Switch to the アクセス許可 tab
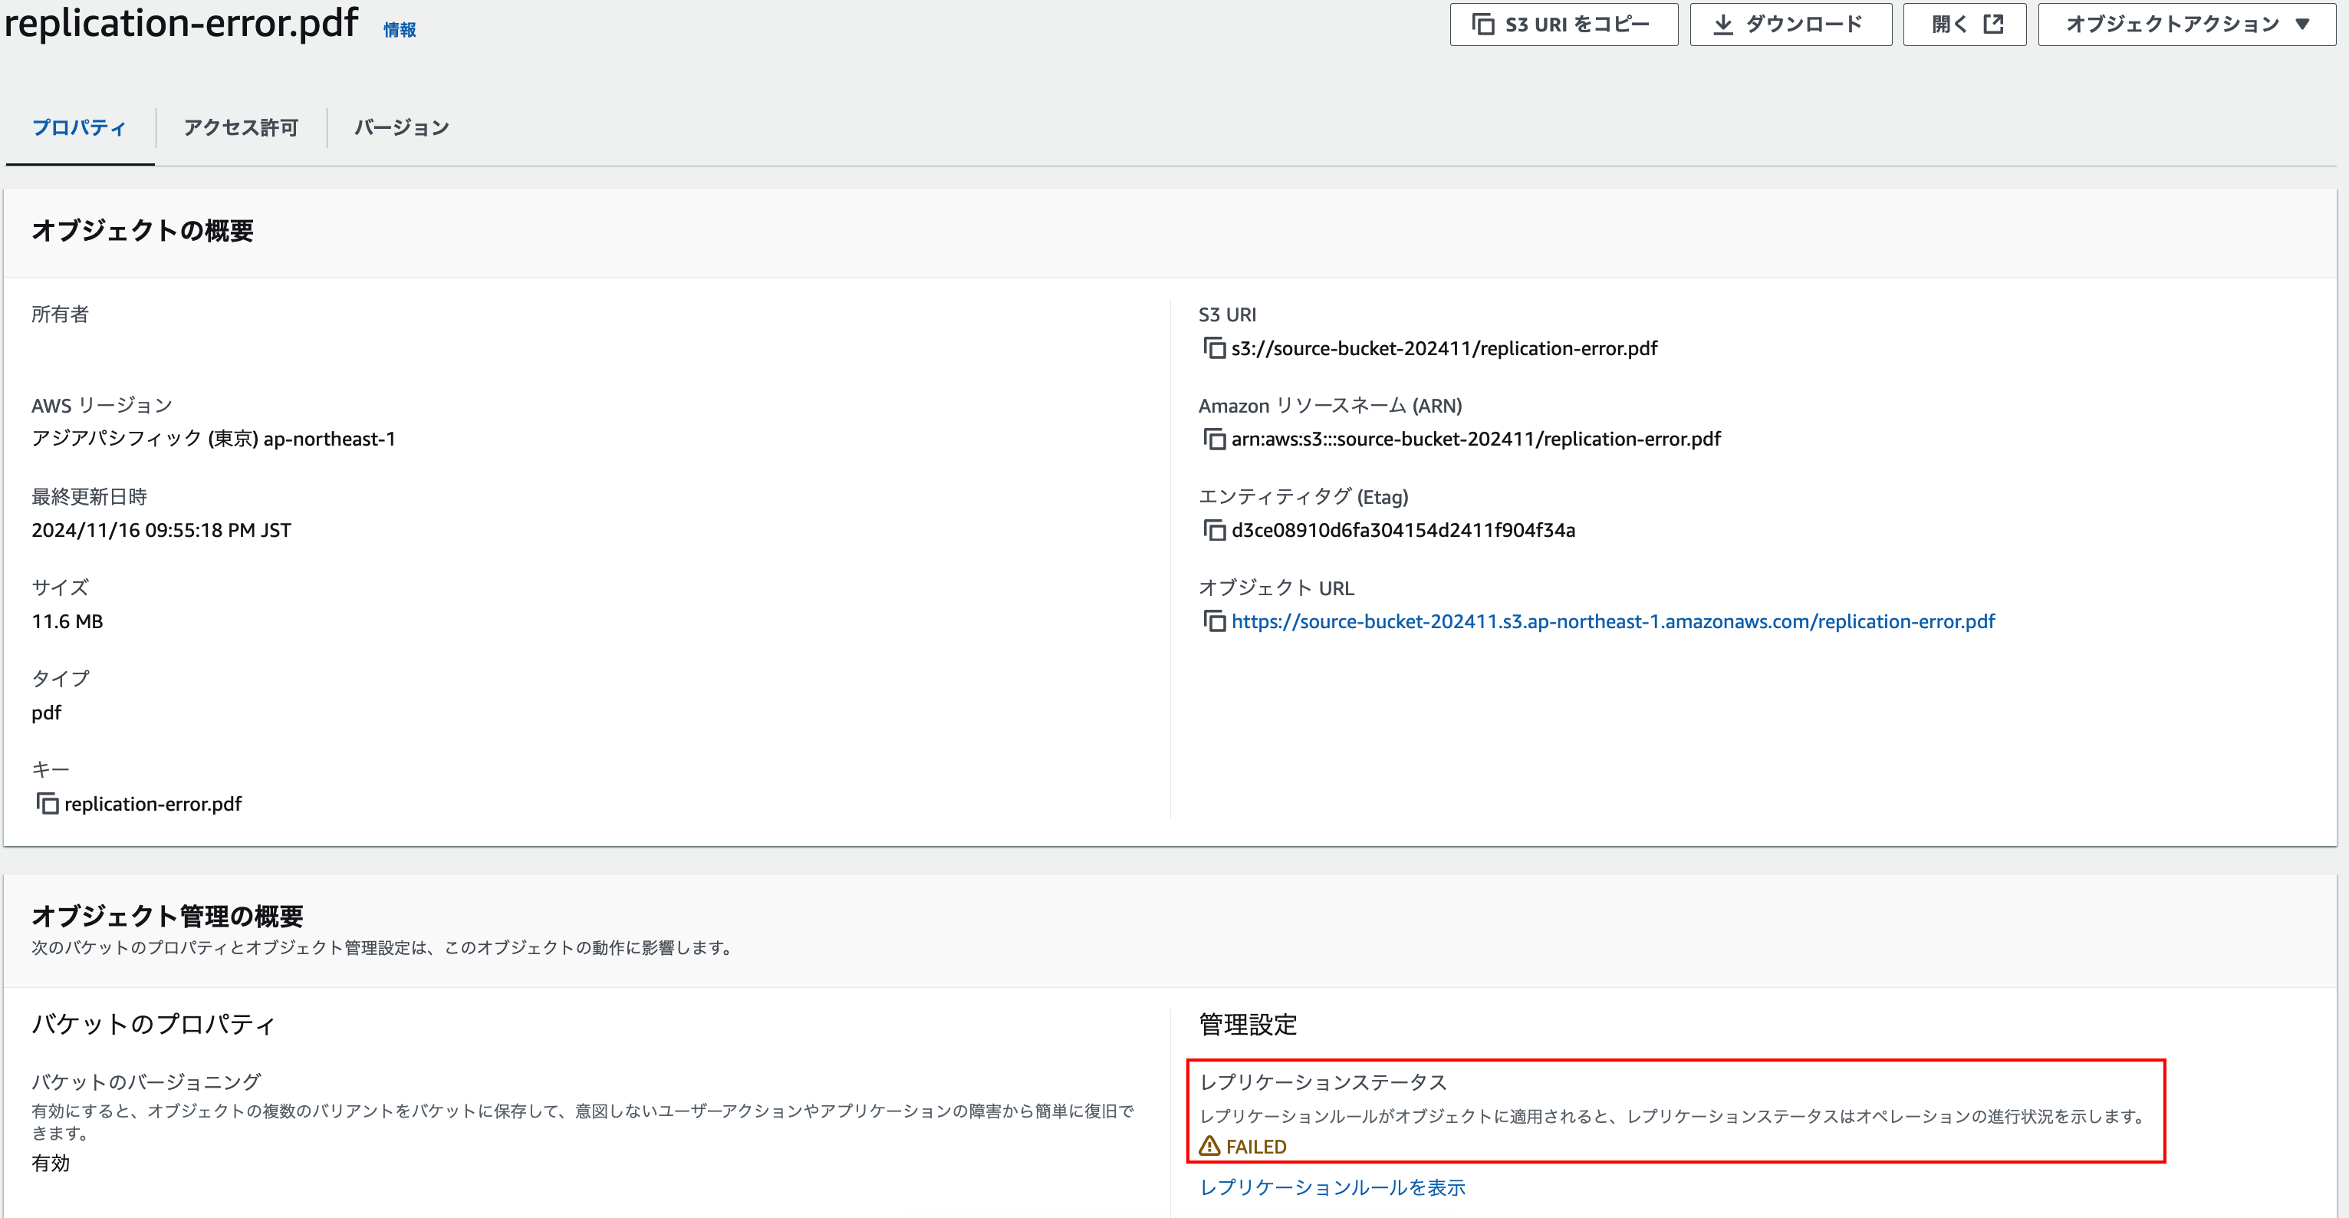Screen dimensions: 2349x1218 241,127
